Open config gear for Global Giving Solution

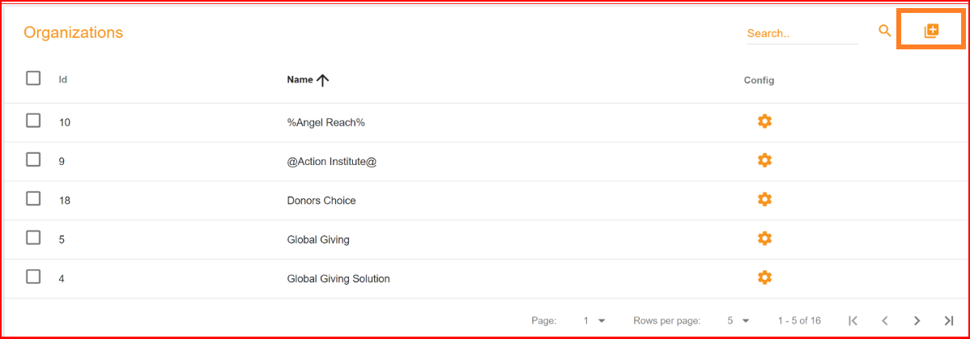point(764,278)
